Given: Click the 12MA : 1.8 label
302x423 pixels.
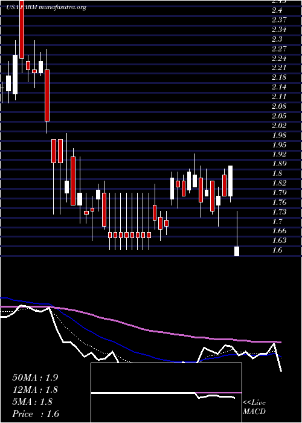Looking at the screenshot, I should click(35, 390).
